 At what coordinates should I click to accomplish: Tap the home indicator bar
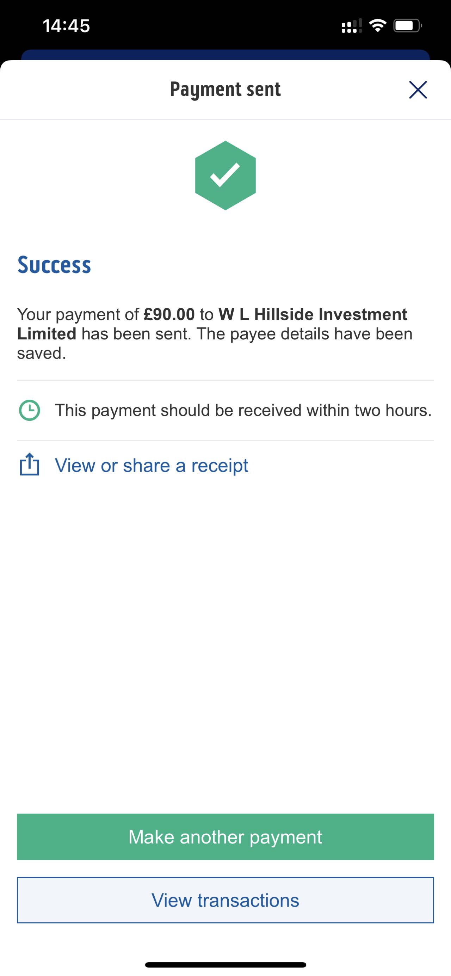click(x=225, y=964)
